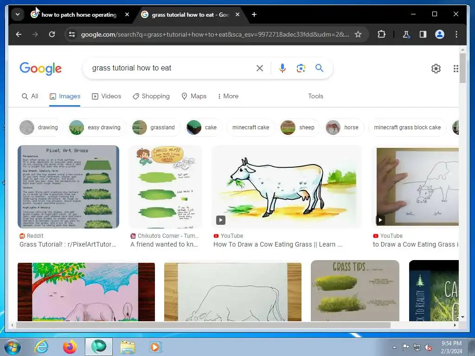Open Windows Media Player on taskbar
This screenshot has width=475, height=356.
[x=156, y=347]
